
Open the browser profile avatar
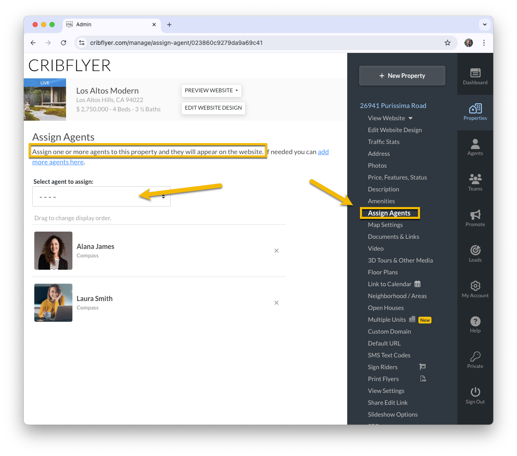[x=469, y=43]
